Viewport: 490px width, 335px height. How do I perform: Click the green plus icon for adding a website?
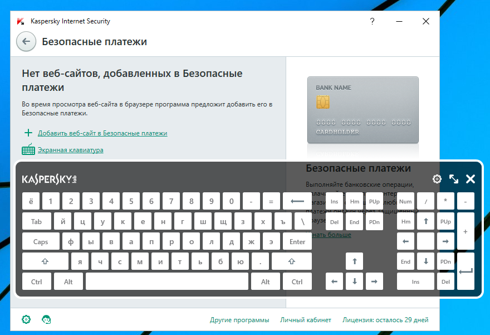pos(28,133)
